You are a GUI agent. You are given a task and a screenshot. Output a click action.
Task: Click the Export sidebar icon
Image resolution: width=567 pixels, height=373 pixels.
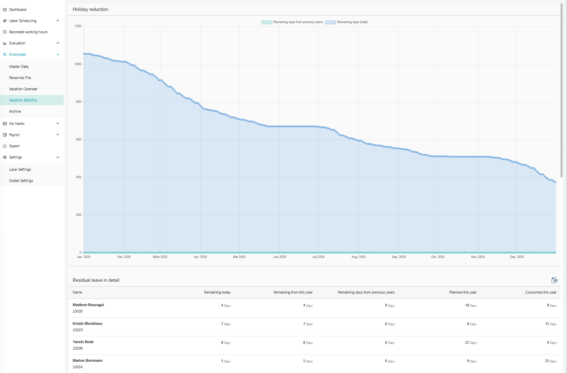[5, 146]
